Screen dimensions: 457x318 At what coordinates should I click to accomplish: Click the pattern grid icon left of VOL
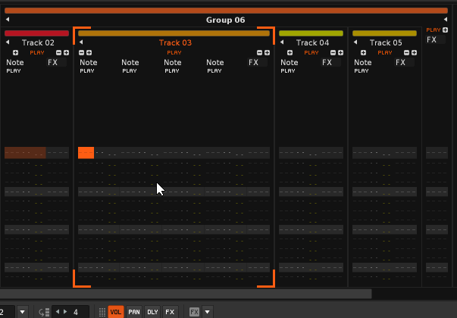coord(102,312)
